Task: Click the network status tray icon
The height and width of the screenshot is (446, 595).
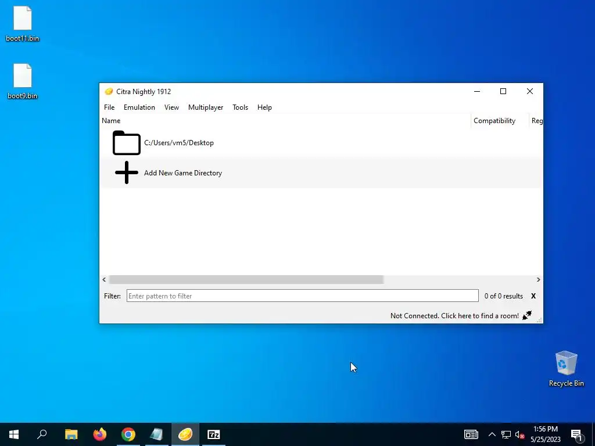Action: coord(506,434)
